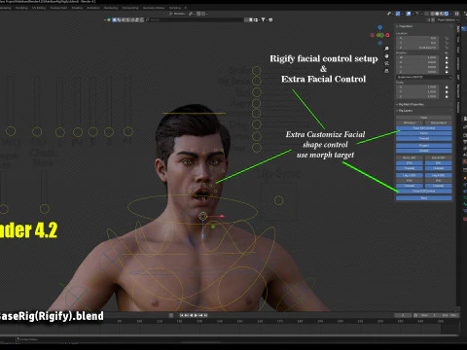The height and width of the screenshot is (350, 467).
Task: Toggle the lock for Scale X
Action: click(447, 87)
